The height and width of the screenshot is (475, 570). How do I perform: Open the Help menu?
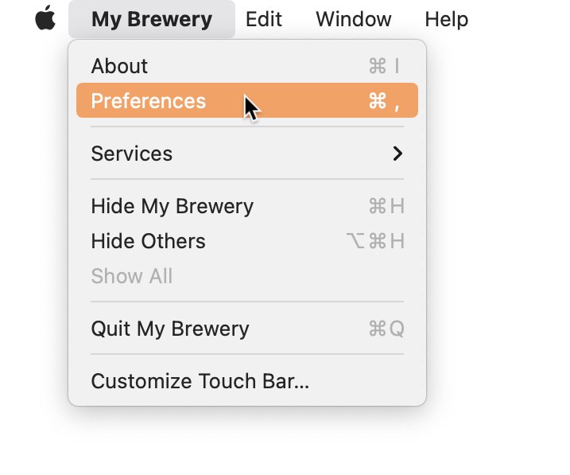click(x=447, y=19)
